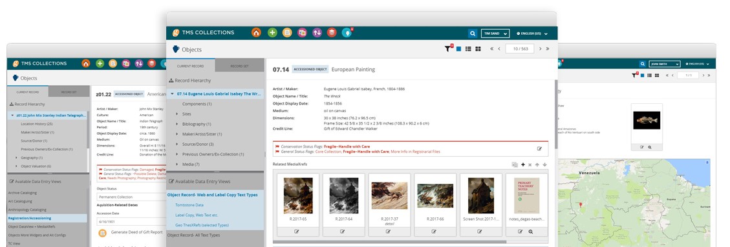
Task: Open Object Record- All Text Types view
Action: point(194,235)
